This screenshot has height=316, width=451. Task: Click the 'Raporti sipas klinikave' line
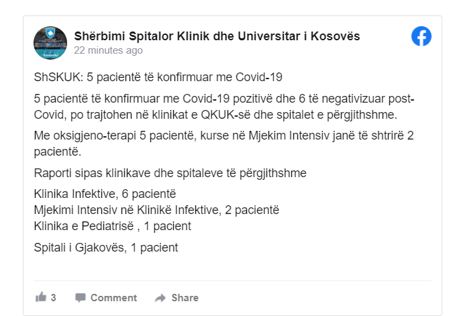[170, 173]
